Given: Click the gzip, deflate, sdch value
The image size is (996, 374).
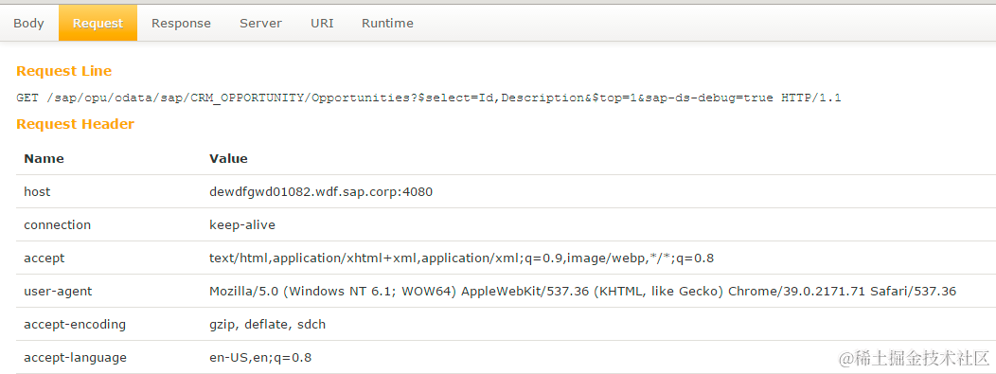Looking at the screenshot, I should point(267,325).
